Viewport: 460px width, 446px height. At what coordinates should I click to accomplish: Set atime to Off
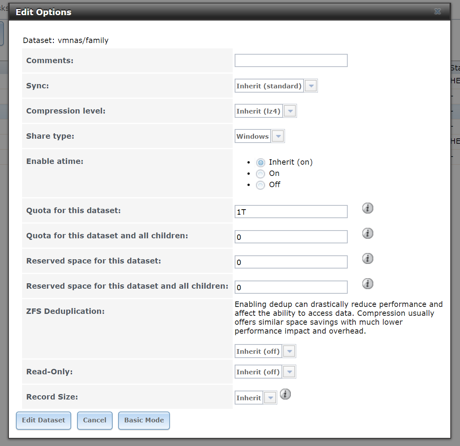261,185
